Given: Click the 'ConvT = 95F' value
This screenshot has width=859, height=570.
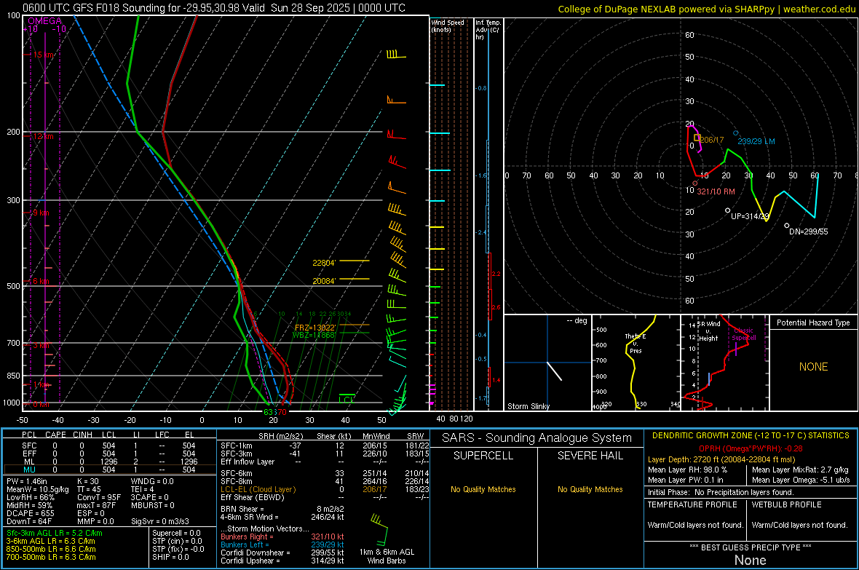Looking at the screenshot, I should pos(98,497).
